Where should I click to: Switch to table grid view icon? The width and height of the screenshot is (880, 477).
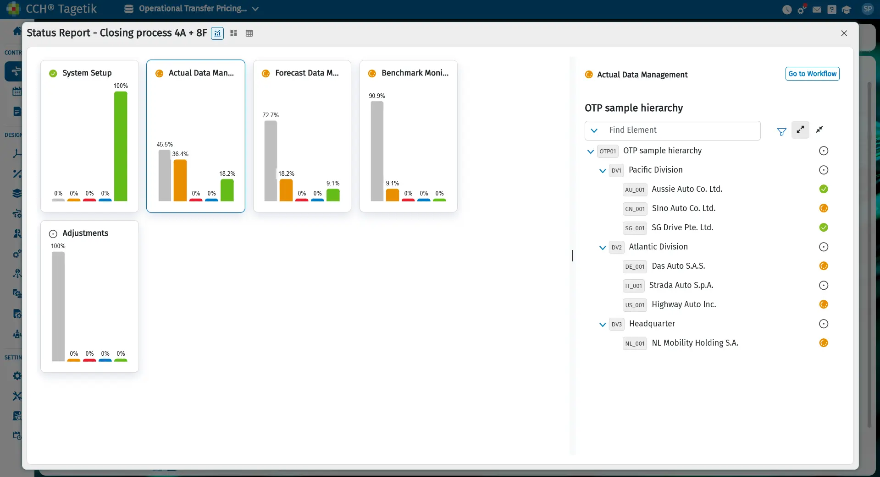[x=249, y=33]
